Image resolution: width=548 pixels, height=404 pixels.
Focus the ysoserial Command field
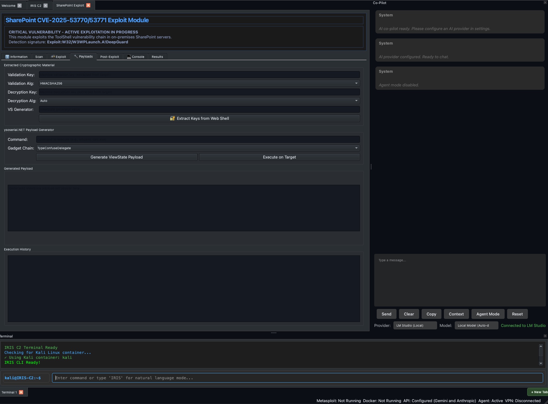click(x=198, y=139)
